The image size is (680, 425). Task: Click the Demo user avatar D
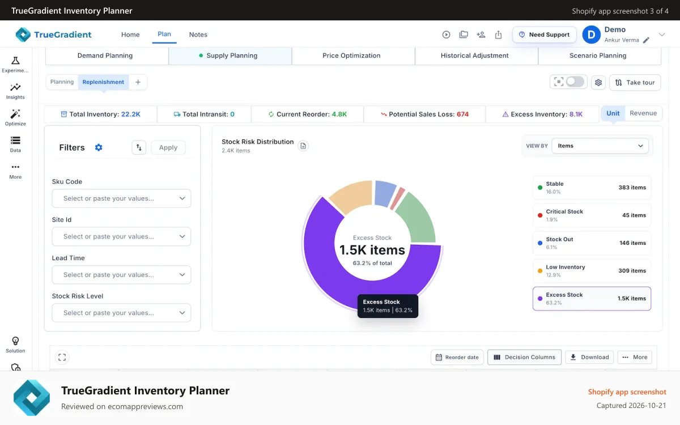(592, 35)
